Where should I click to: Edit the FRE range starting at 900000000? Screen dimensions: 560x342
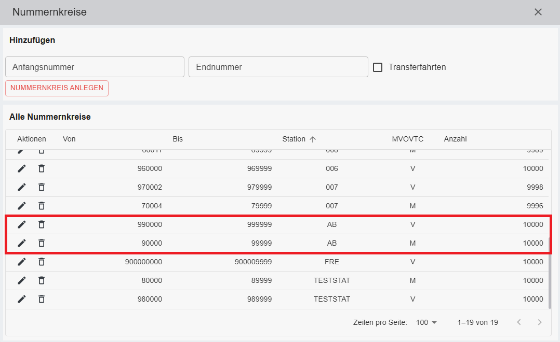coord(22,262)
